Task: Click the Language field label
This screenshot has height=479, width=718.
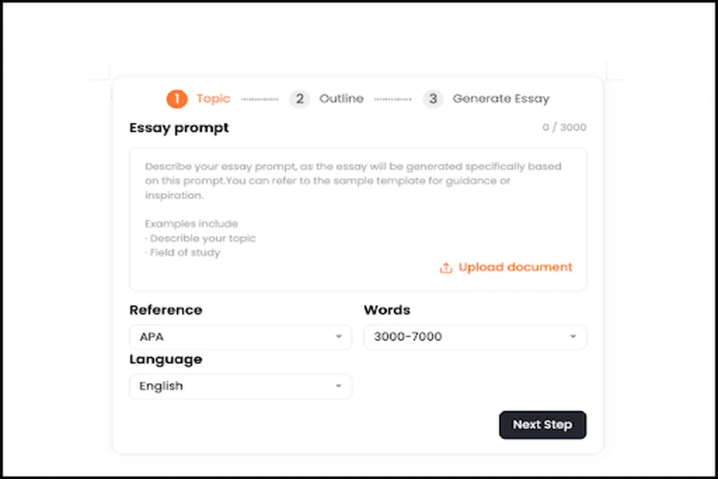Action: (x=166, y=359)
